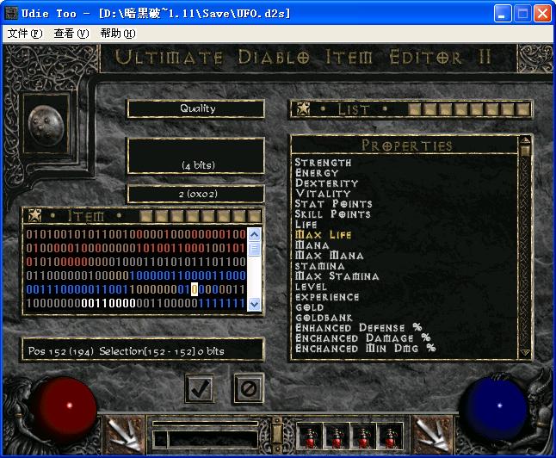Click the star icon in Item header
The width and height of the screenshot is (556, 458).
click(34, 215)
